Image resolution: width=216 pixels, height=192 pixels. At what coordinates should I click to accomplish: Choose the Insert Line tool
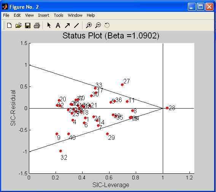[76, 26]
